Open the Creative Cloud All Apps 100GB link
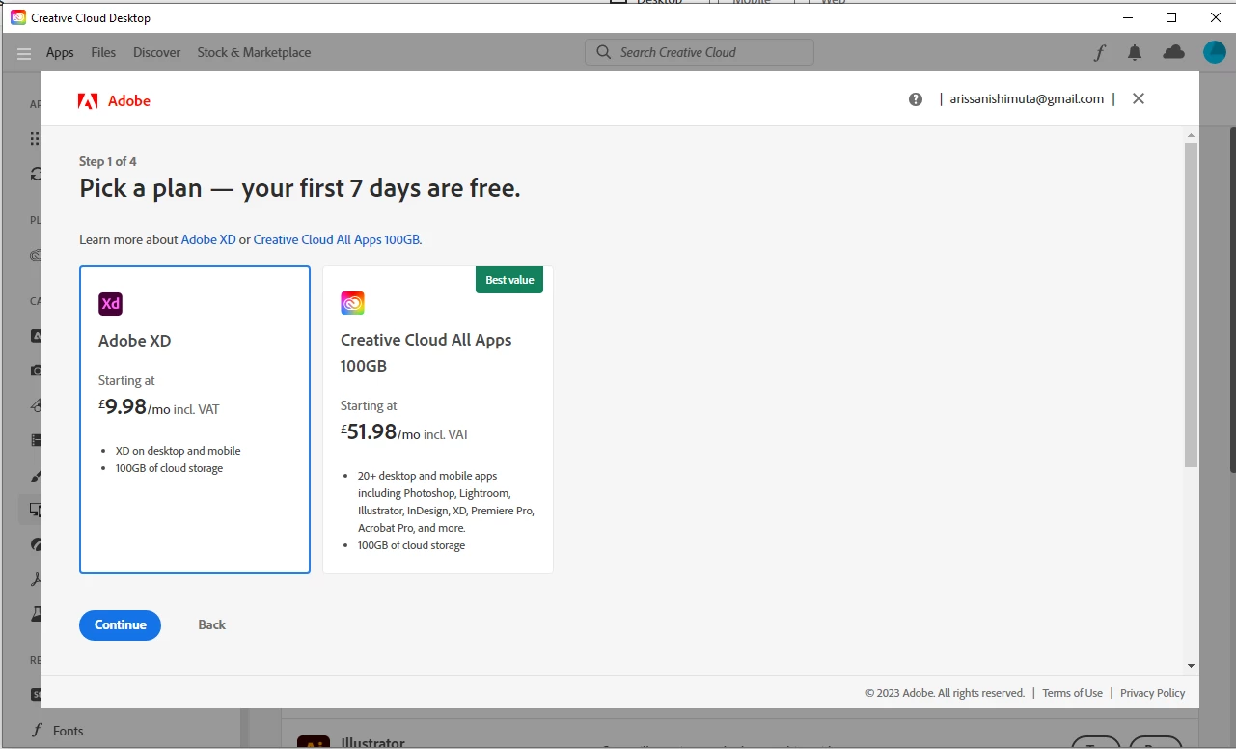1236x749 pixels. (x=337, y=239)
